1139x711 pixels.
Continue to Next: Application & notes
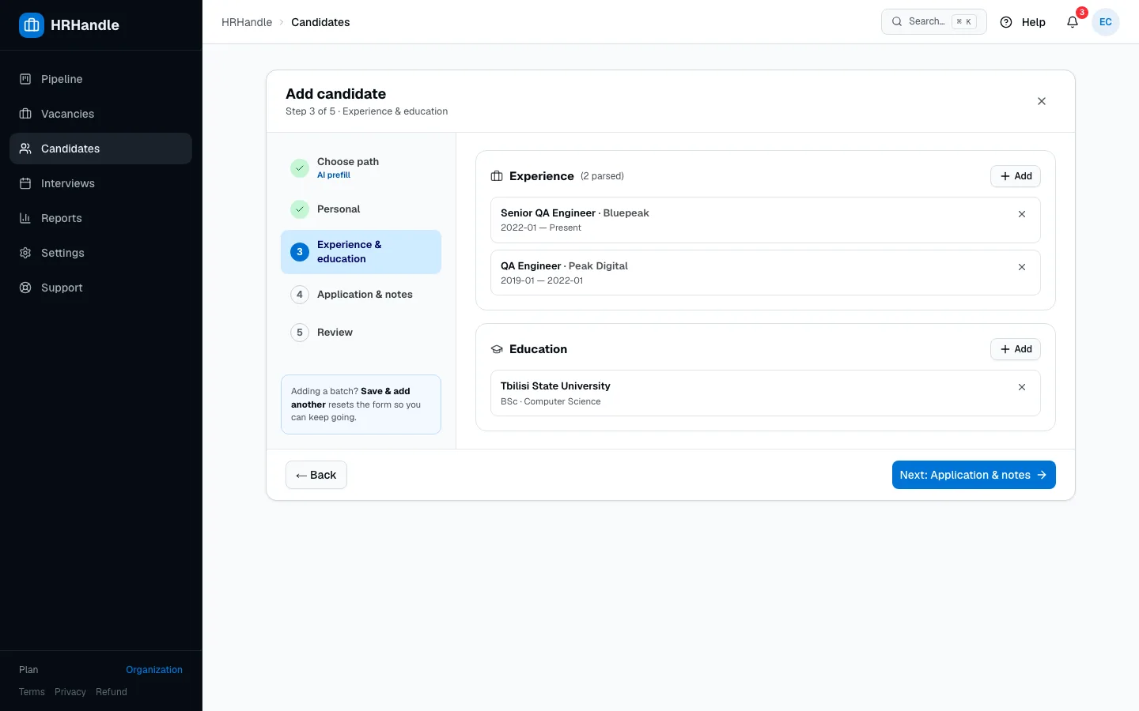click(974, 475)
